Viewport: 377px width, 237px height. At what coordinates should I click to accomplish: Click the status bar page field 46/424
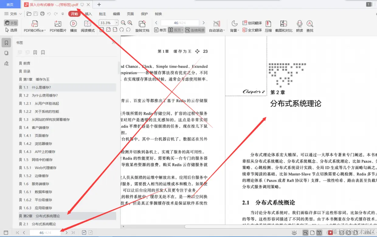click(x=45, y=233)
